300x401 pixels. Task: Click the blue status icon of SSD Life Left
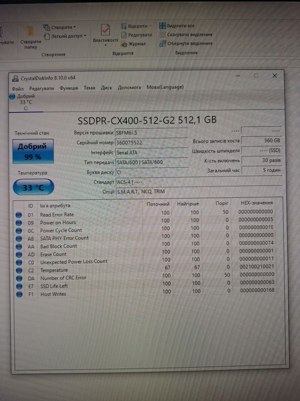pyautogui.click(x=19, y=286)
